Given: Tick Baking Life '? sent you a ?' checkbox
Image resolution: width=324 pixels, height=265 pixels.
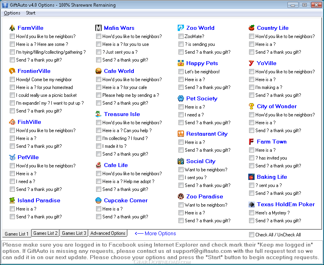Looking at the screenshot, I should point(251,185).
